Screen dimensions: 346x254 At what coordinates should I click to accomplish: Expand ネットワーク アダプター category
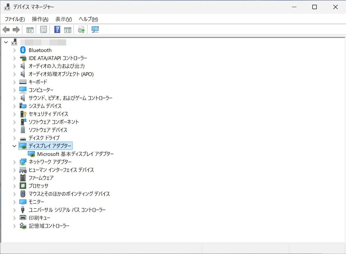coord(14,162)
